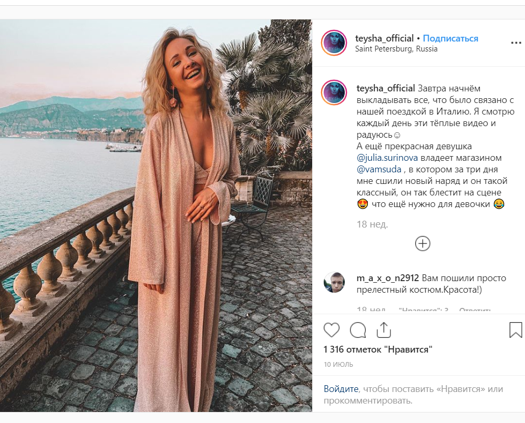Click the "10 июль" post date
525x423 pixels.
[338, 364]
